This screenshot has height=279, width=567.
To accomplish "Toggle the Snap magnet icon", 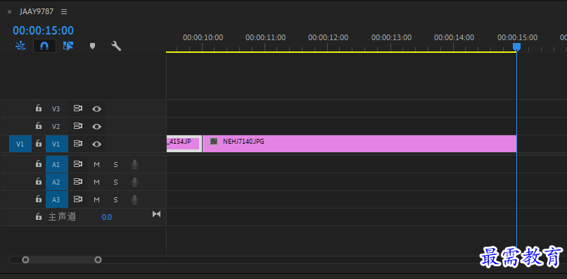I will (44, 46).
